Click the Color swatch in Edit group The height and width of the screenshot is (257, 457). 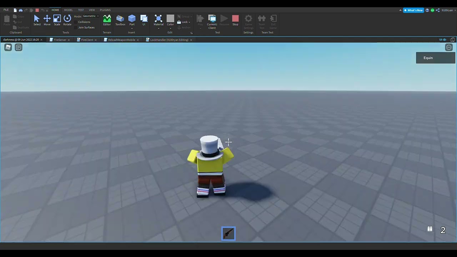click(x=170, y=18)
